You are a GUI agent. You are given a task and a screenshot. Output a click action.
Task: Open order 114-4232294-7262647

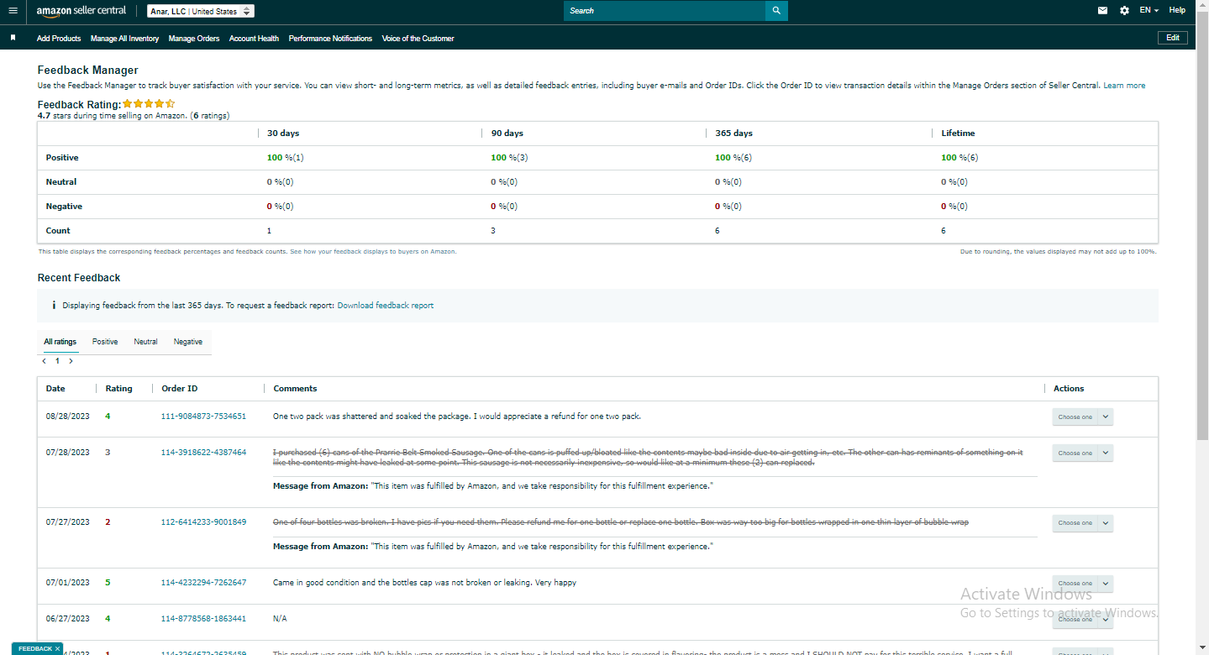[203, 583]
